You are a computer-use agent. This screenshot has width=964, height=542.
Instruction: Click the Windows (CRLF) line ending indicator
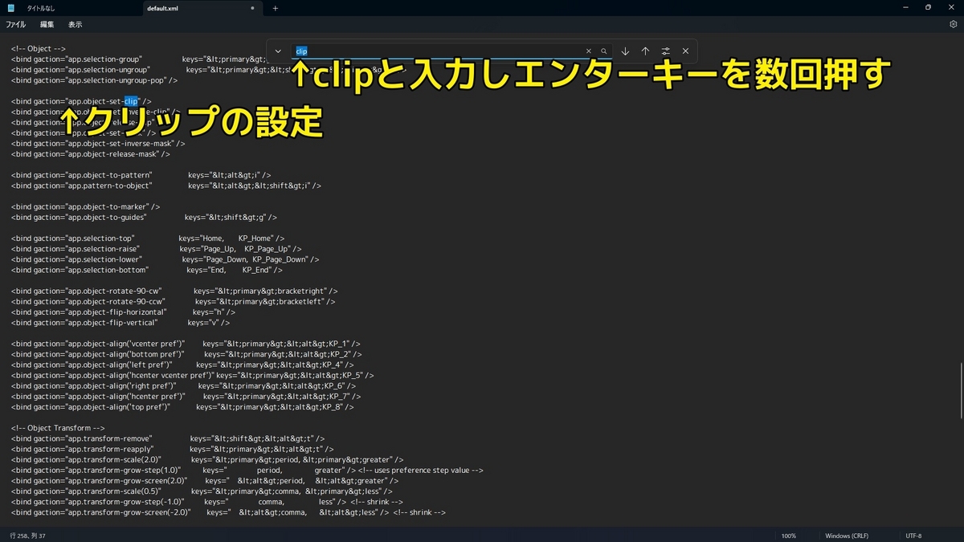click(x=848, y=535)
